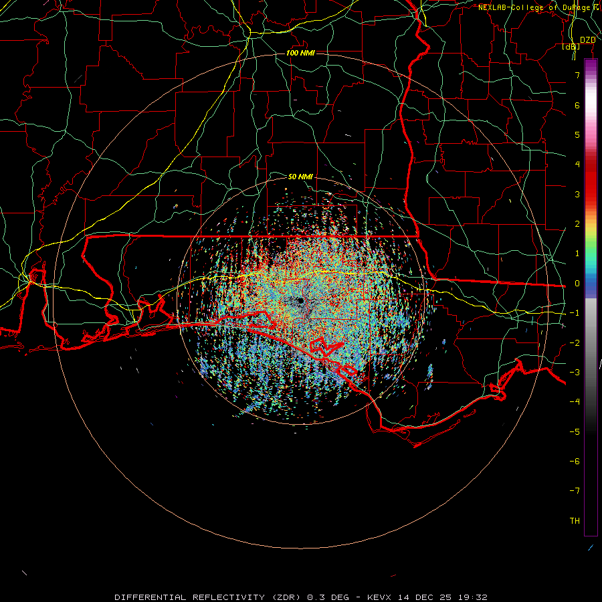This screenshot has height=602, width=602.
Task: Click the 1 tick label on color scale
Action: (x=577, y=254)
